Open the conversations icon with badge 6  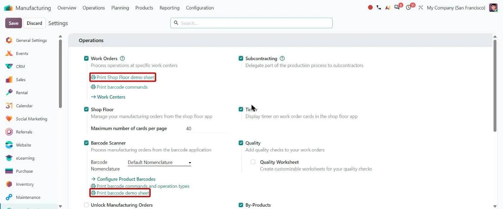tap(397, 8)
